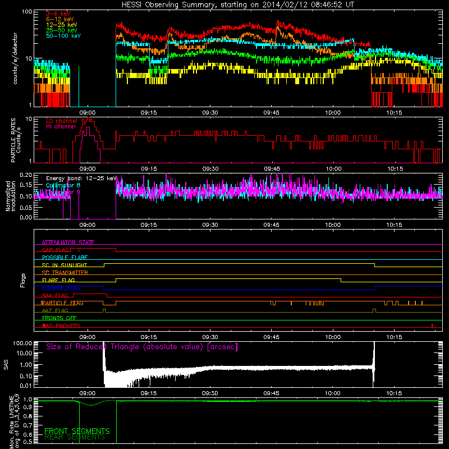
Task: Click the 'SC TRANSMITTER' flag label
Action: [65, 272]
